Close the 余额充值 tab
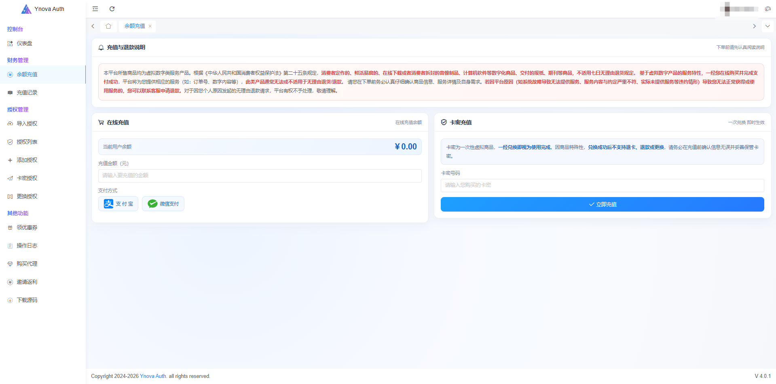Image resolution: width=776 pixels, height=384 pixels. pos(150,26)
